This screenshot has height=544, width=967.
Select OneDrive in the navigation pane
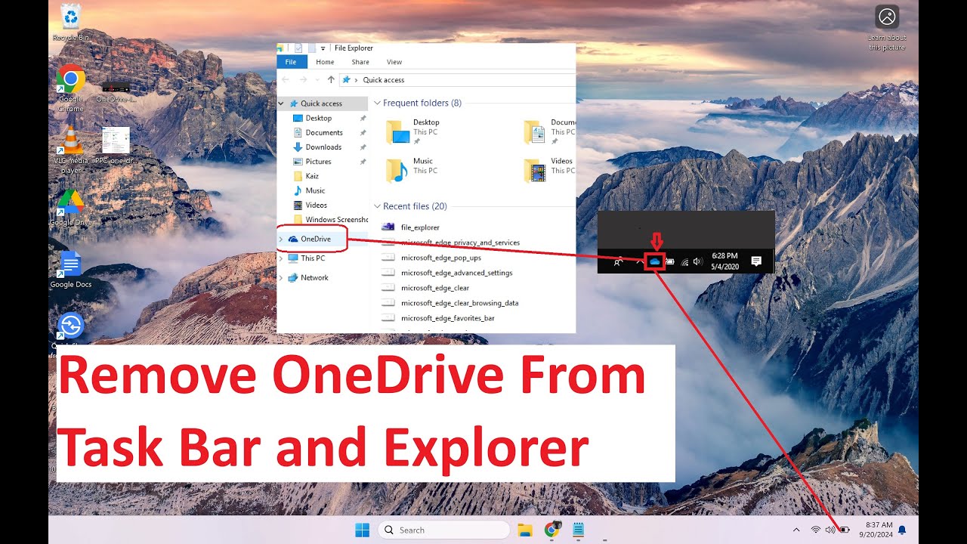pos(310,239)
